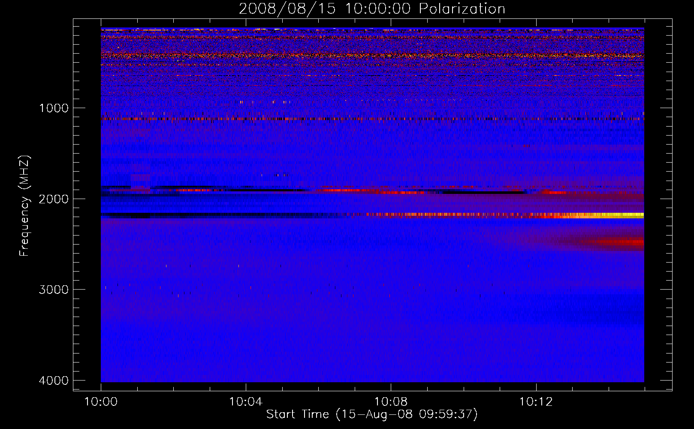Image resolution: width=694 pixels, height=429 pixels.
Task: Click the 10:08 time tick label
Action: click(391, 402)
